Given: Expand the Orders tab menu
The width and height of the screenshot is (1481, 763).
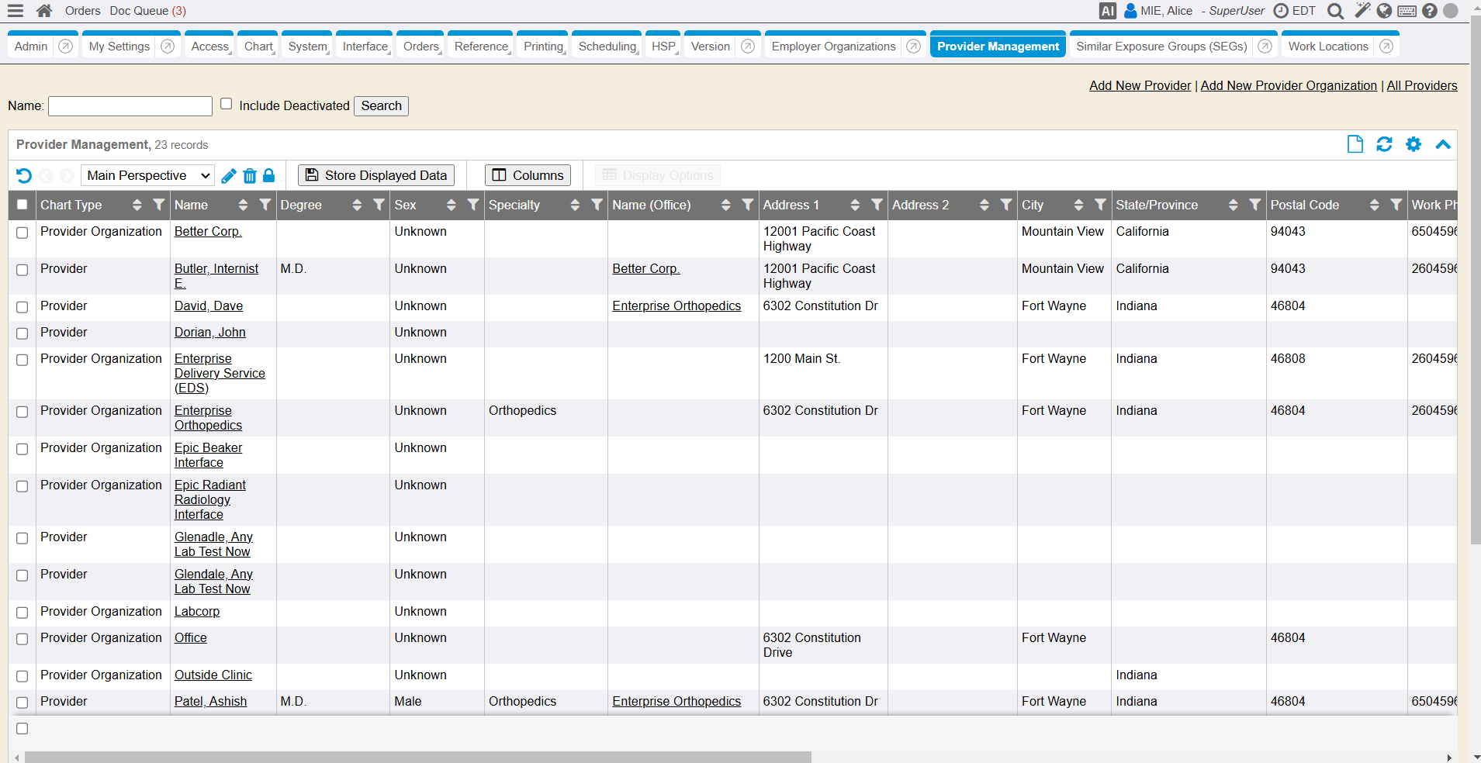Looking at the screenshot, I should click(420, 47).
